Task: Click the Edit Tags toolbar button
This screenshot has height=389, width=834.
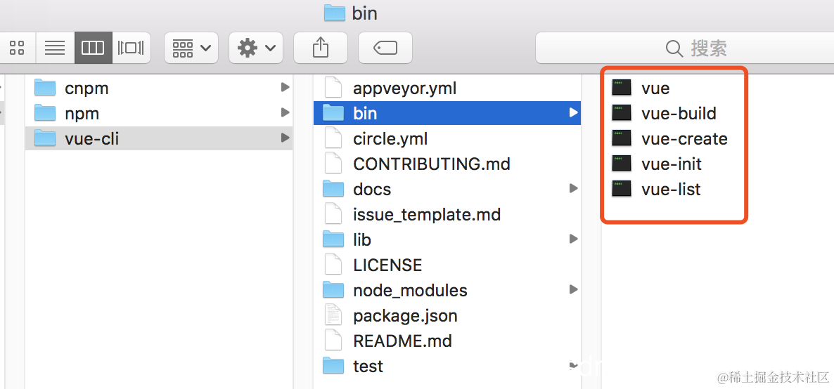Action: tap(385, 48)
